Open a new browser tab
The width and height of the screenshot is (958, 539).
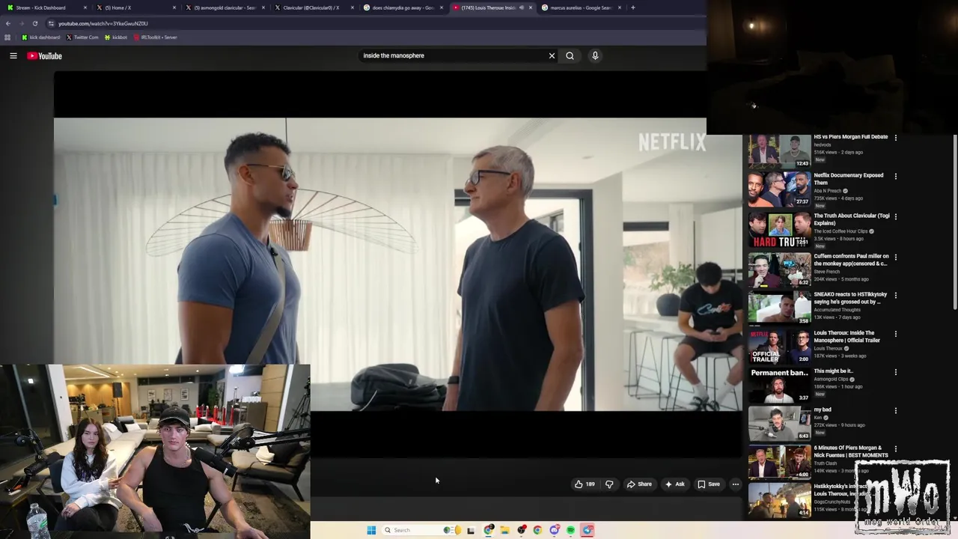tap(633, 7)
